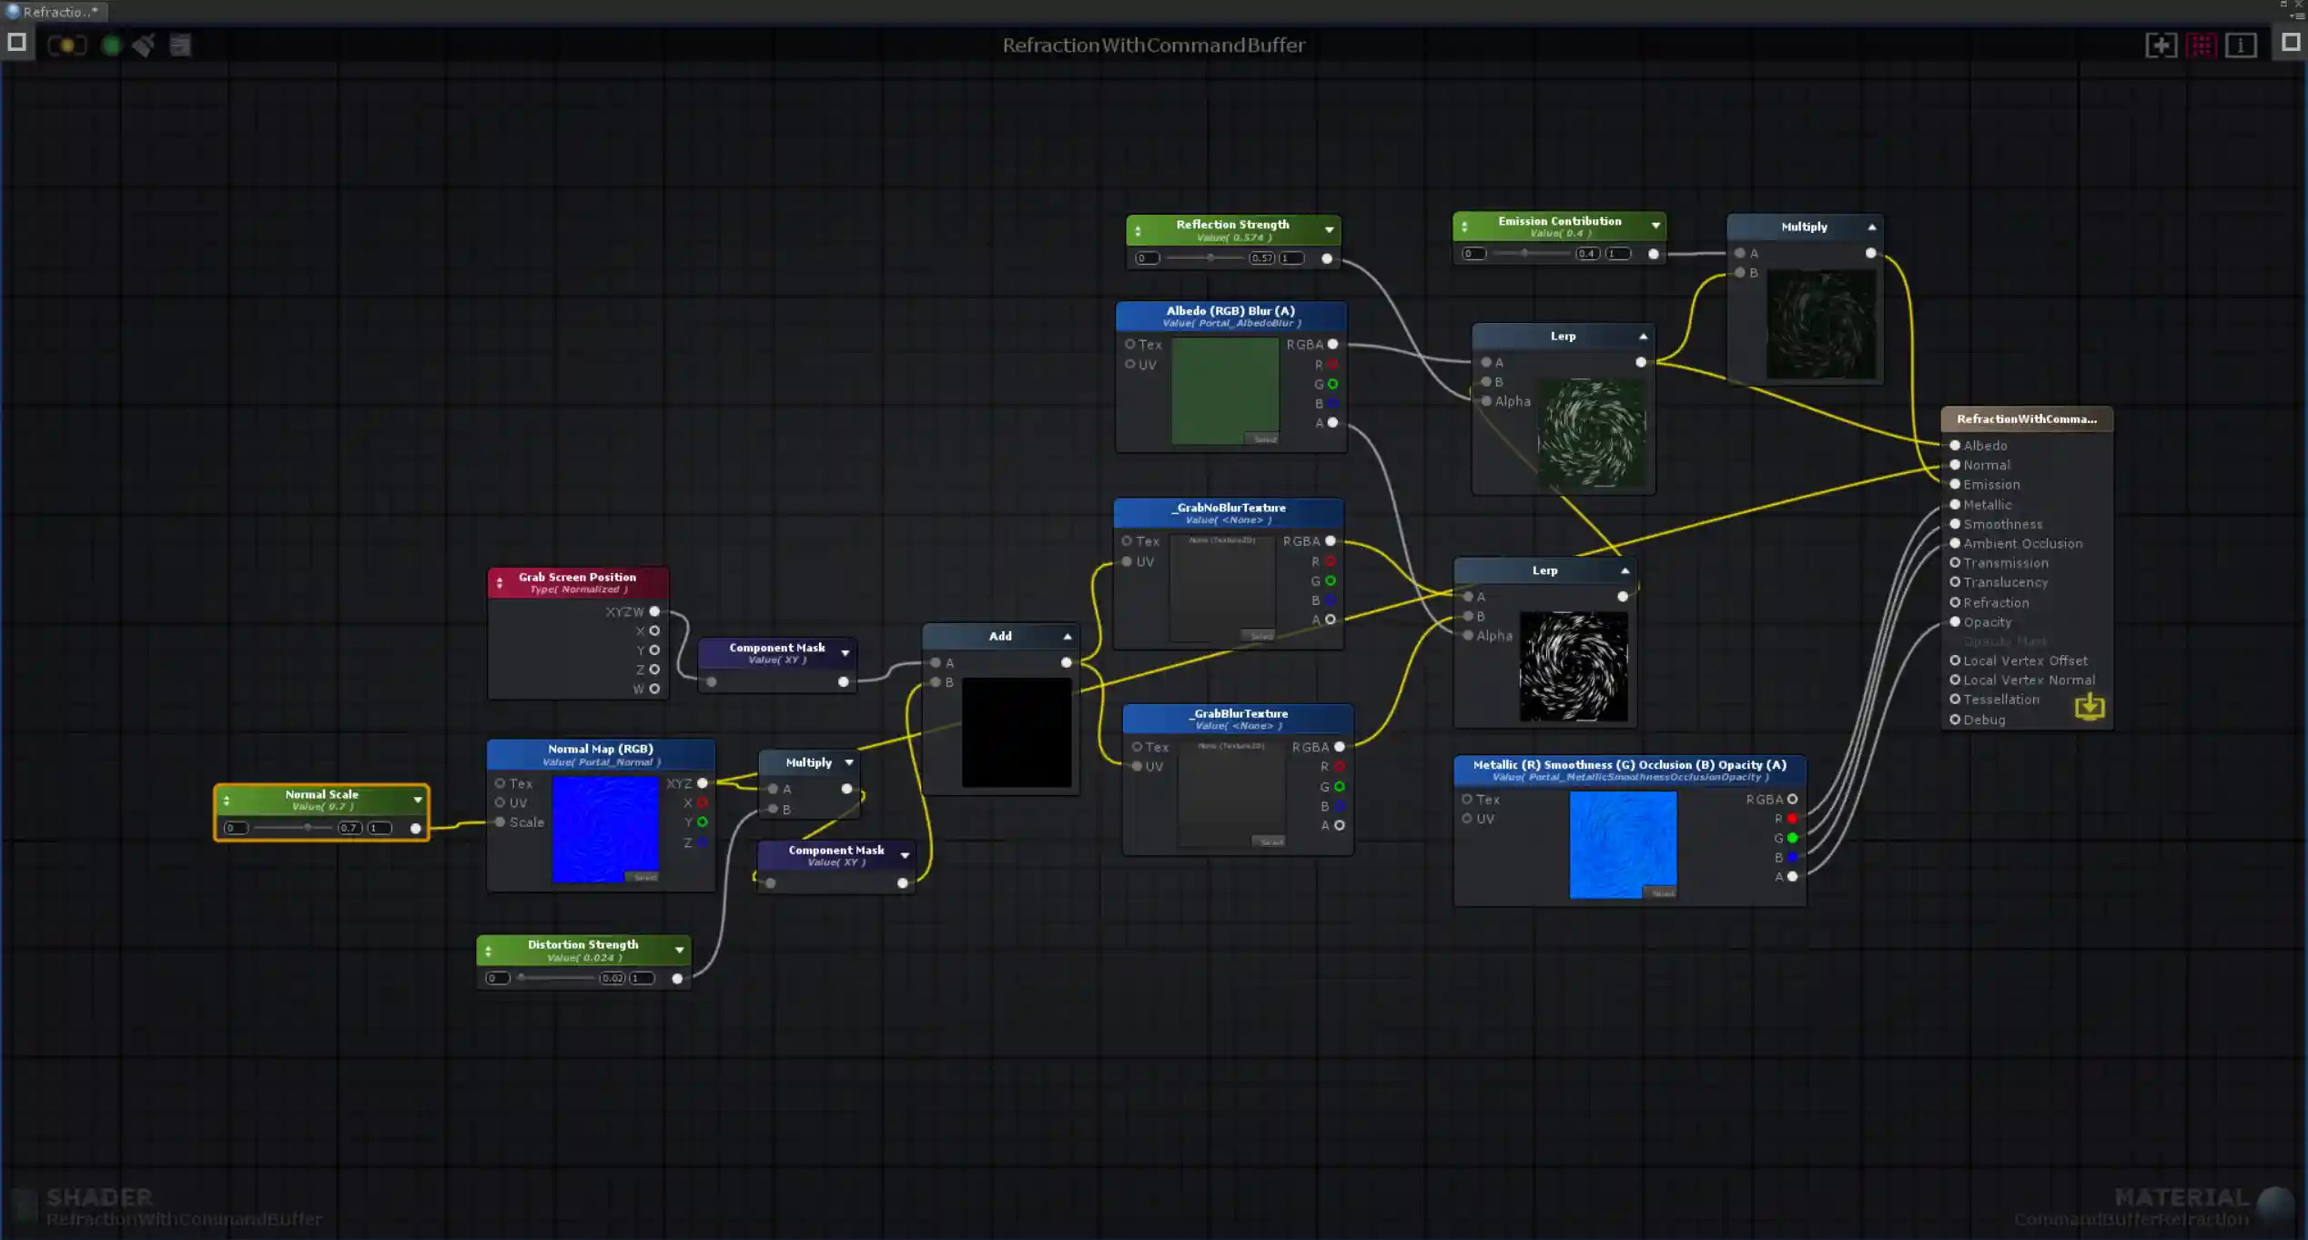Open the shader settings document icon

pos(180,45)
